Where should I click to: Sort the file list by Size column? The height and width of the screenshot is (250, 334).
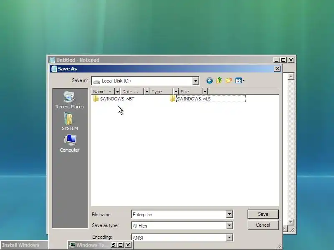point(191,92)
